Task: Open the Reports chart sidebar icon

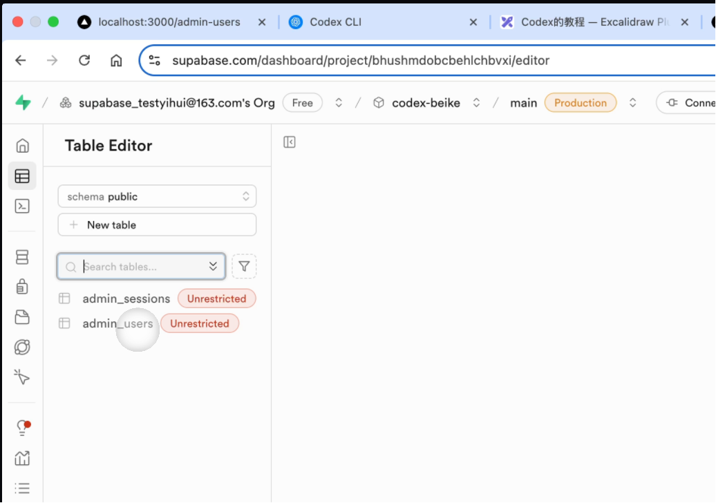Action: point(22,458)
